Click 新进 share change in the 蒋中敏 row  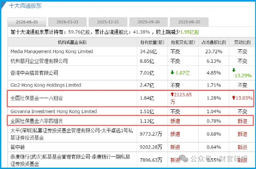click(175, 147)
